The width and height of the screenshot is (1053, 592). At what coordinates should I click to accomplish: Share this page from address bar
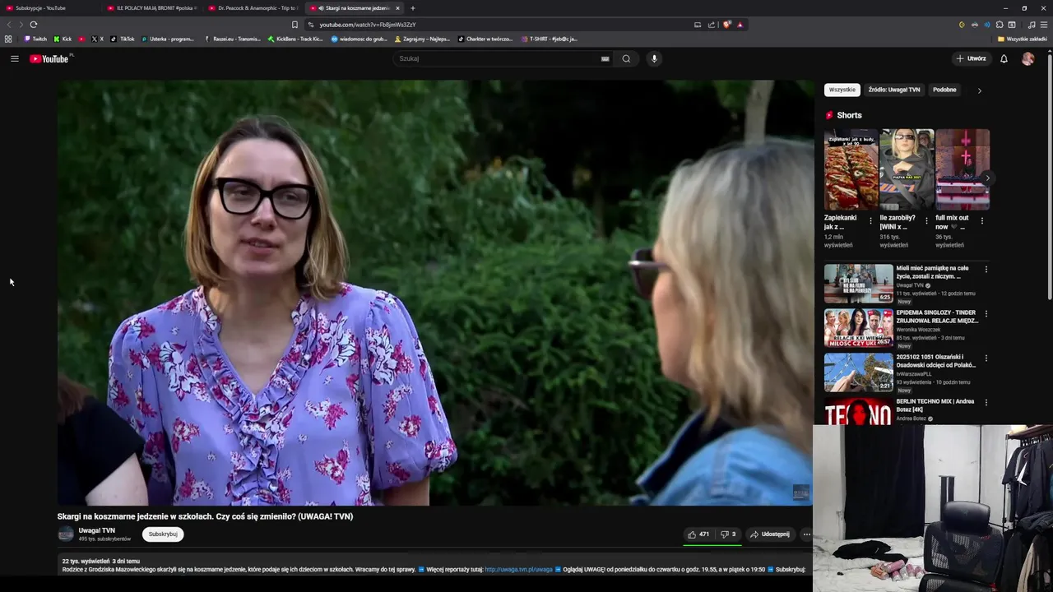[x=712, y=25]
